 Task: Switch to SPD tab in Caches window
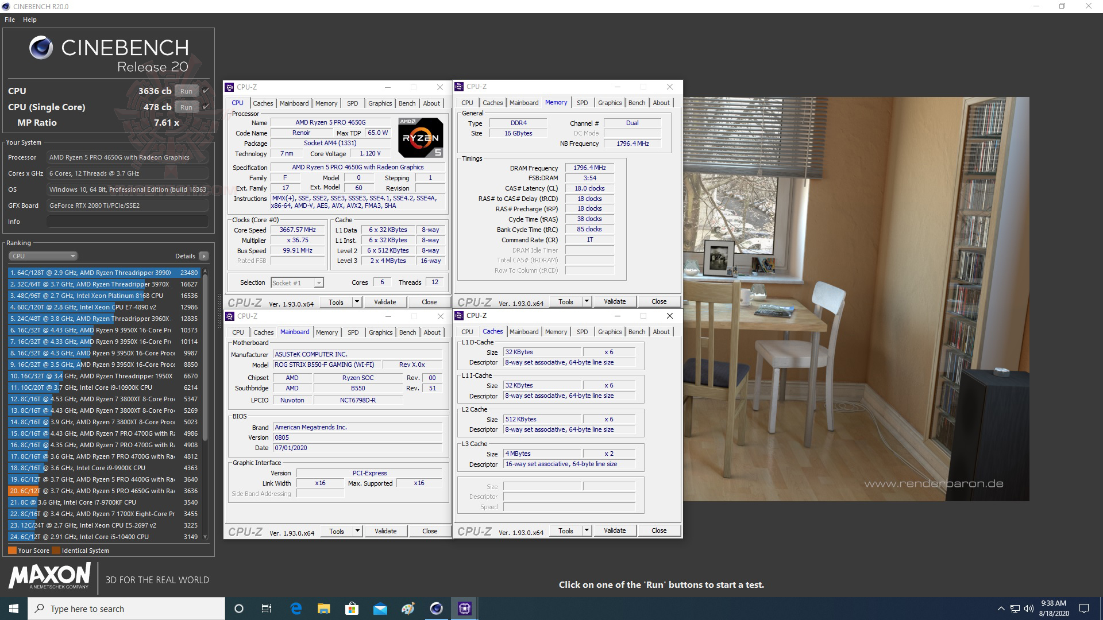[582, 332]
